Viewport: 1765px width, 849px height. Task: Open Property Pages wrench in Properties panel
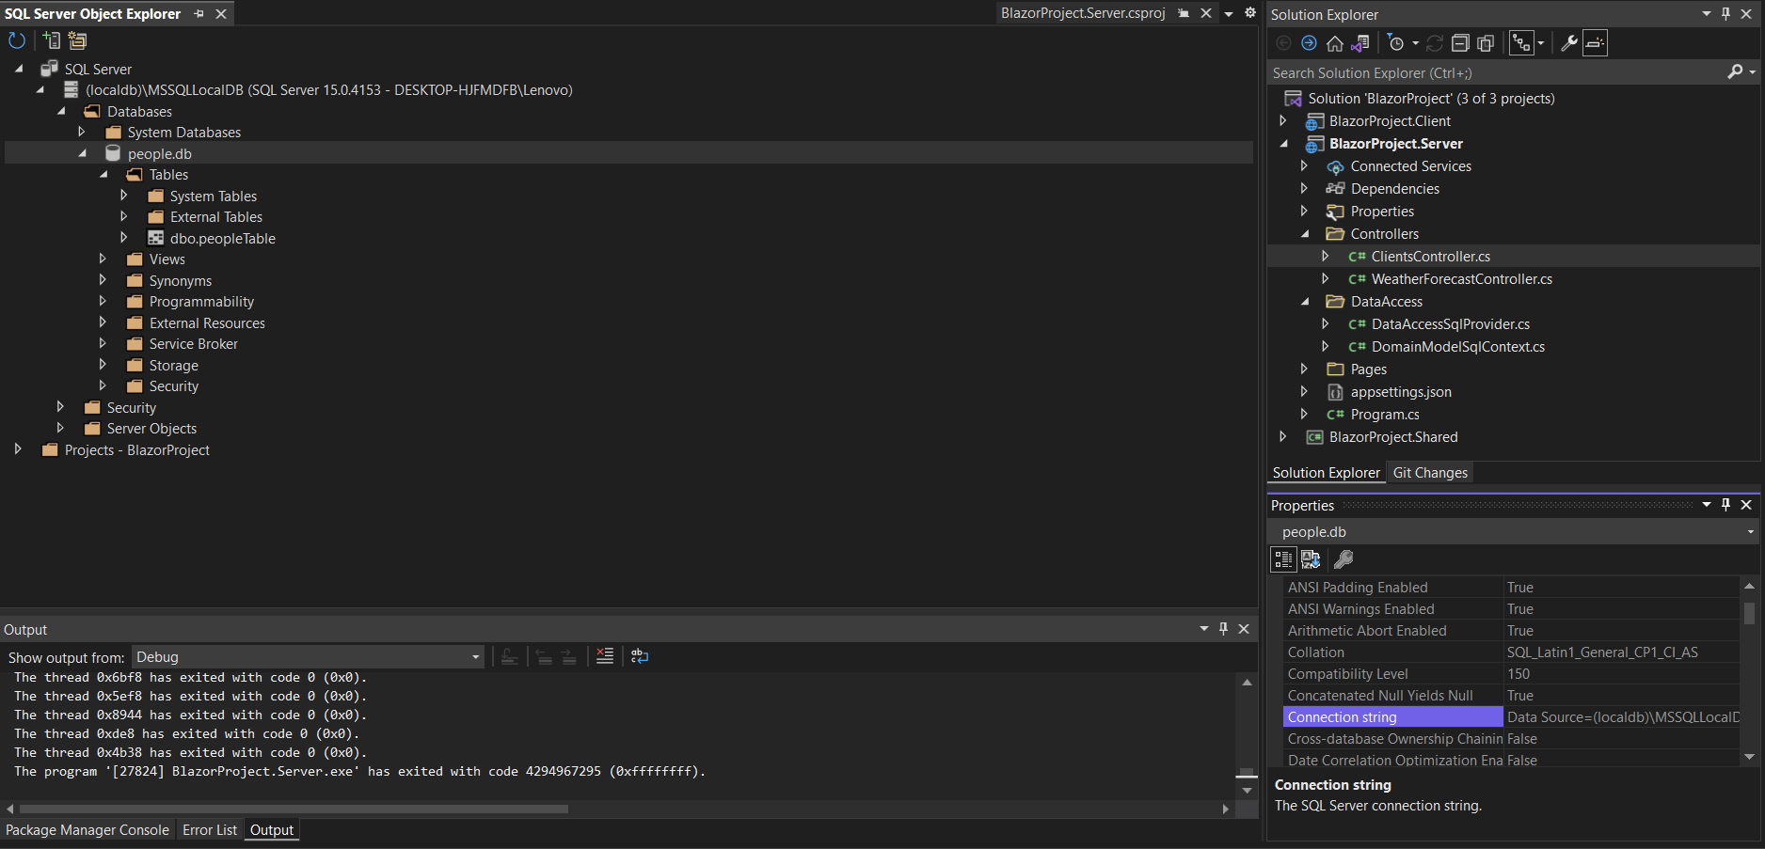(1344, 559)
